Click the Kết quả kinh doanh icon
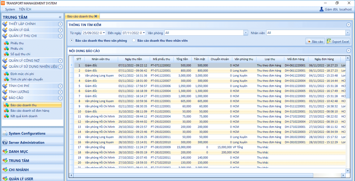The width and height of the screenshot is (355, 181). tap(6, 116)
